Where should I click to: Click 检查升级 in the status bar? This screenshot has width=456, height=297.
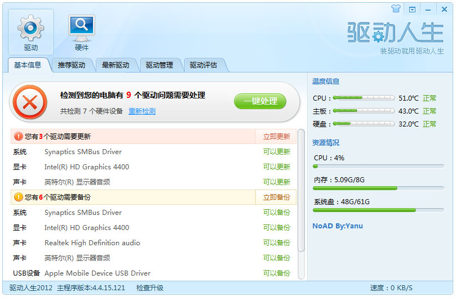point(150,287)
